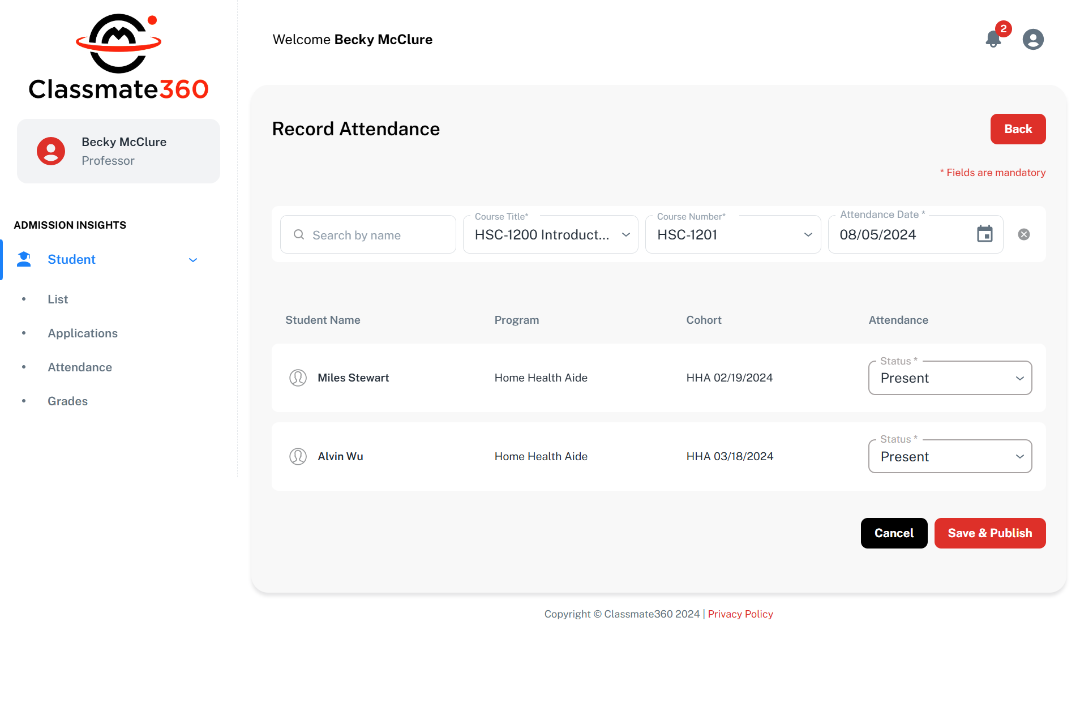Open the Privacy Policy link
The height and width of the screenshot is (707, 1080).
click(x=740, y=614)
